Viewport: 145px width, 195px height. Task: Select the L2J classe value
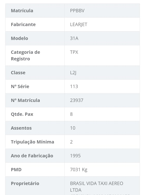click(73, 73)
